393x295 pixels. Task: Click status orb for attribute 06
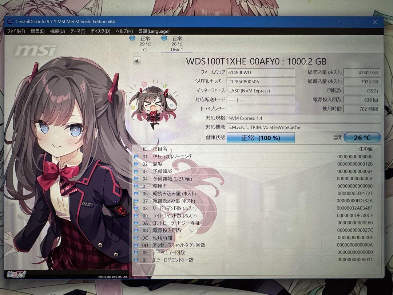click(136, 193)
